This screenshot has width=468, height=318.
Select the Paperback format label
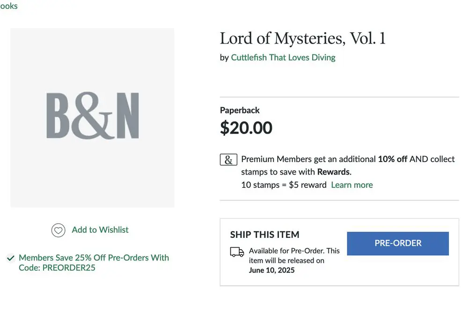tap(240, 111)
